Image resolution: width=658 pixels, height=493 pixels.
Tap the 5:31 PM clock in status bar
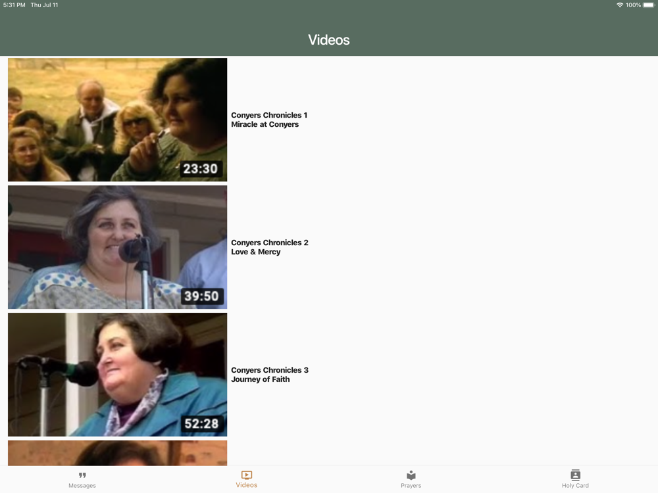(x=14, y=5)
